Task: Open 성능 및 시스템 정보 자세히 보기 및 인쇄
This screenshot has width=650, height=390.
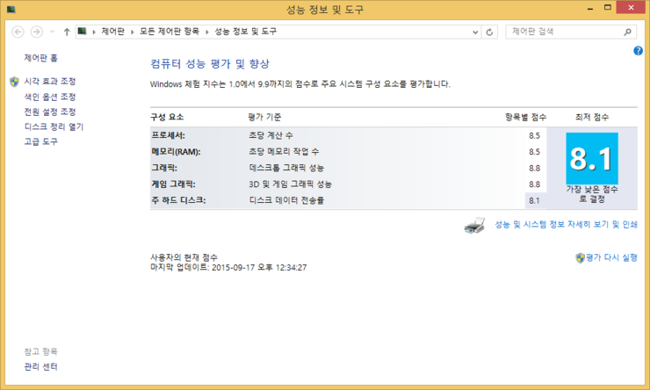Action: (x=566, y=224)
